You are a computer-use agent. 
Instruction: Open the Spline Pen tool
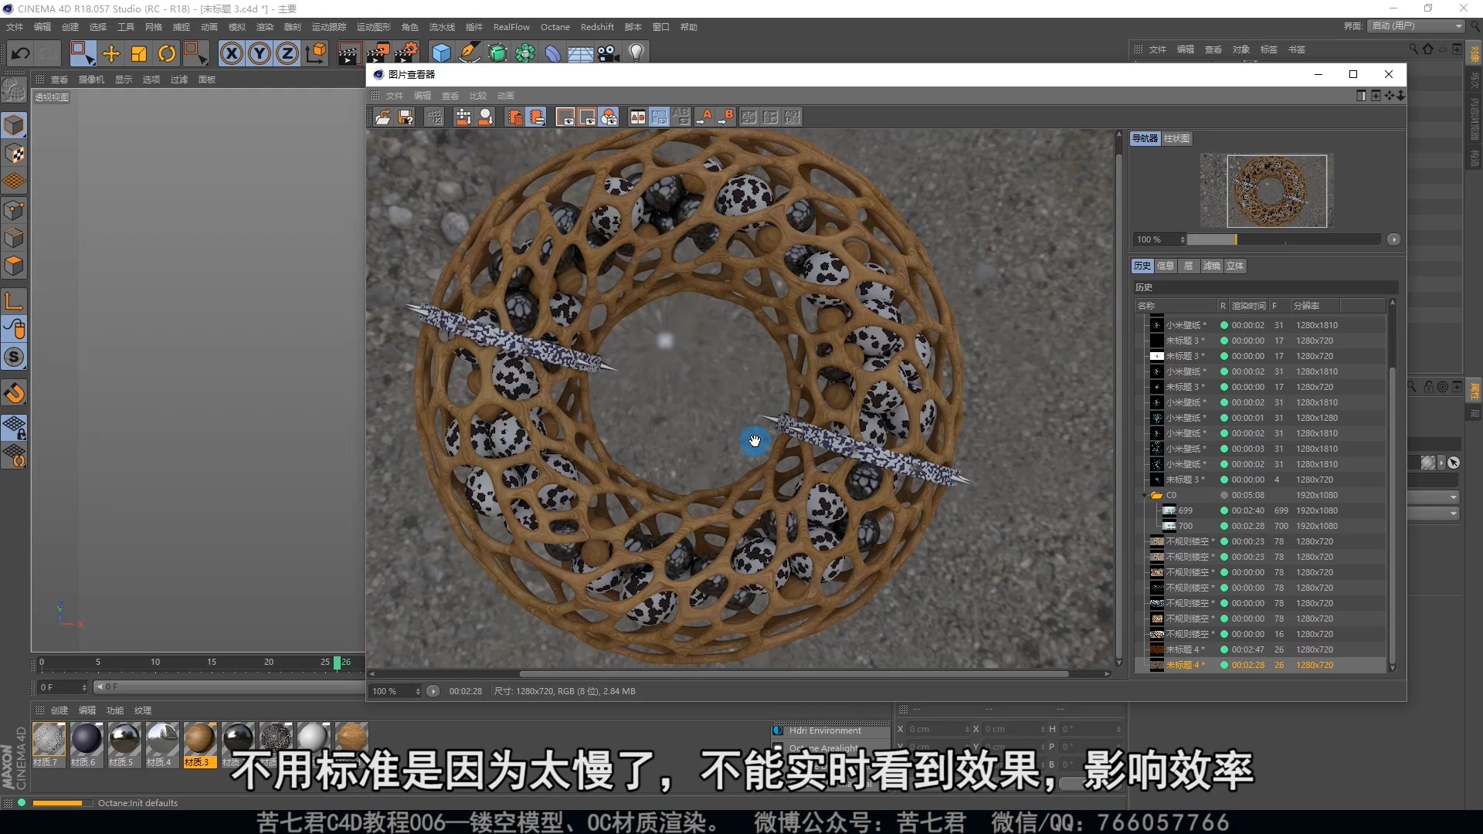[x=469, y=53]
